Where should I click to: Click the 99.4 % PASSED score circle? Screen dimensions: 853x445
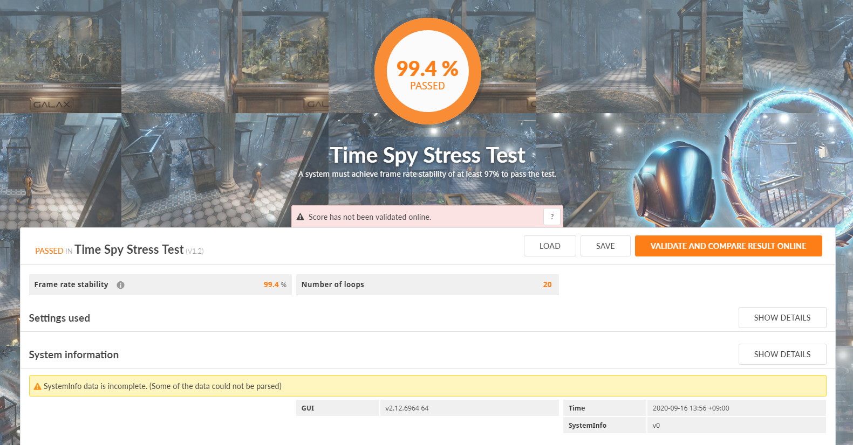pos(427,71)
